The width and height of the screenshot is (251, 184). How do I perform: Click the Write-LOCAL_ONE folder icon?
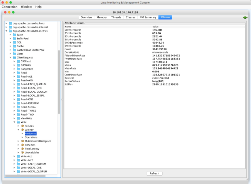pyautogui.click(x=18, y=168)
